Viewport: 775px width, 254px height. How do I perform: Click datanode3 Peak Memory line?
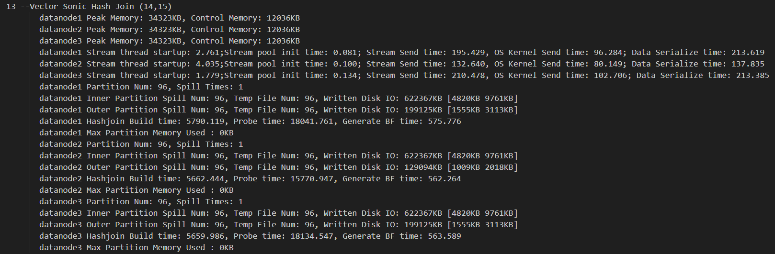(x=170, y=41)
